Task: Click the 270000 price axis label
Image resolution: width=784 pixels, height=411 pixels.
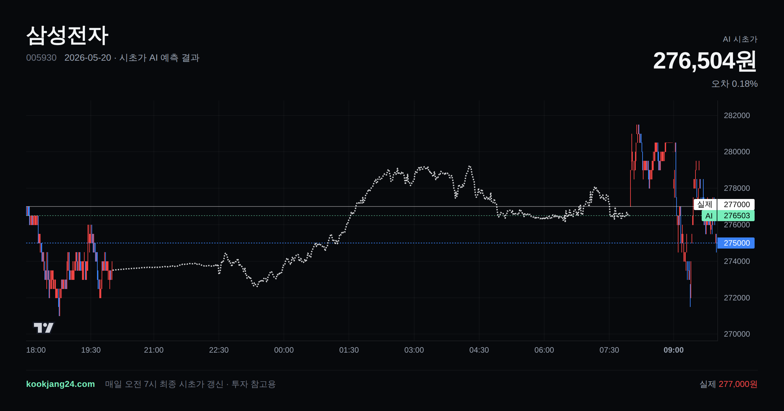Action: tap(737, 334)
